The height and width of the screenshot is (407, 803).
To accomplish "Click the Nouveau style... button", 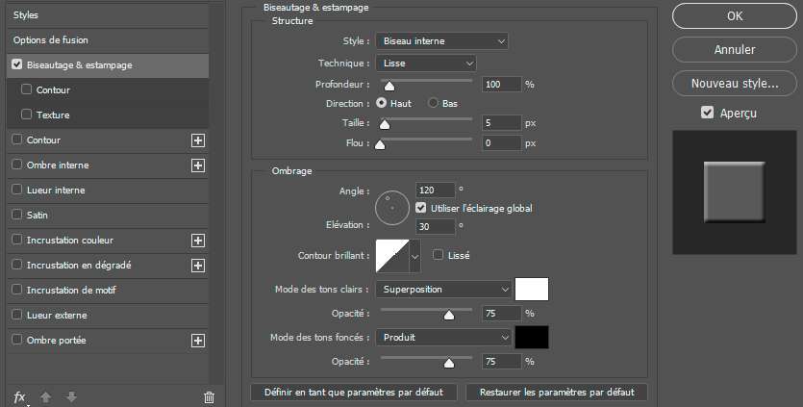I will (x=735, y=83).
